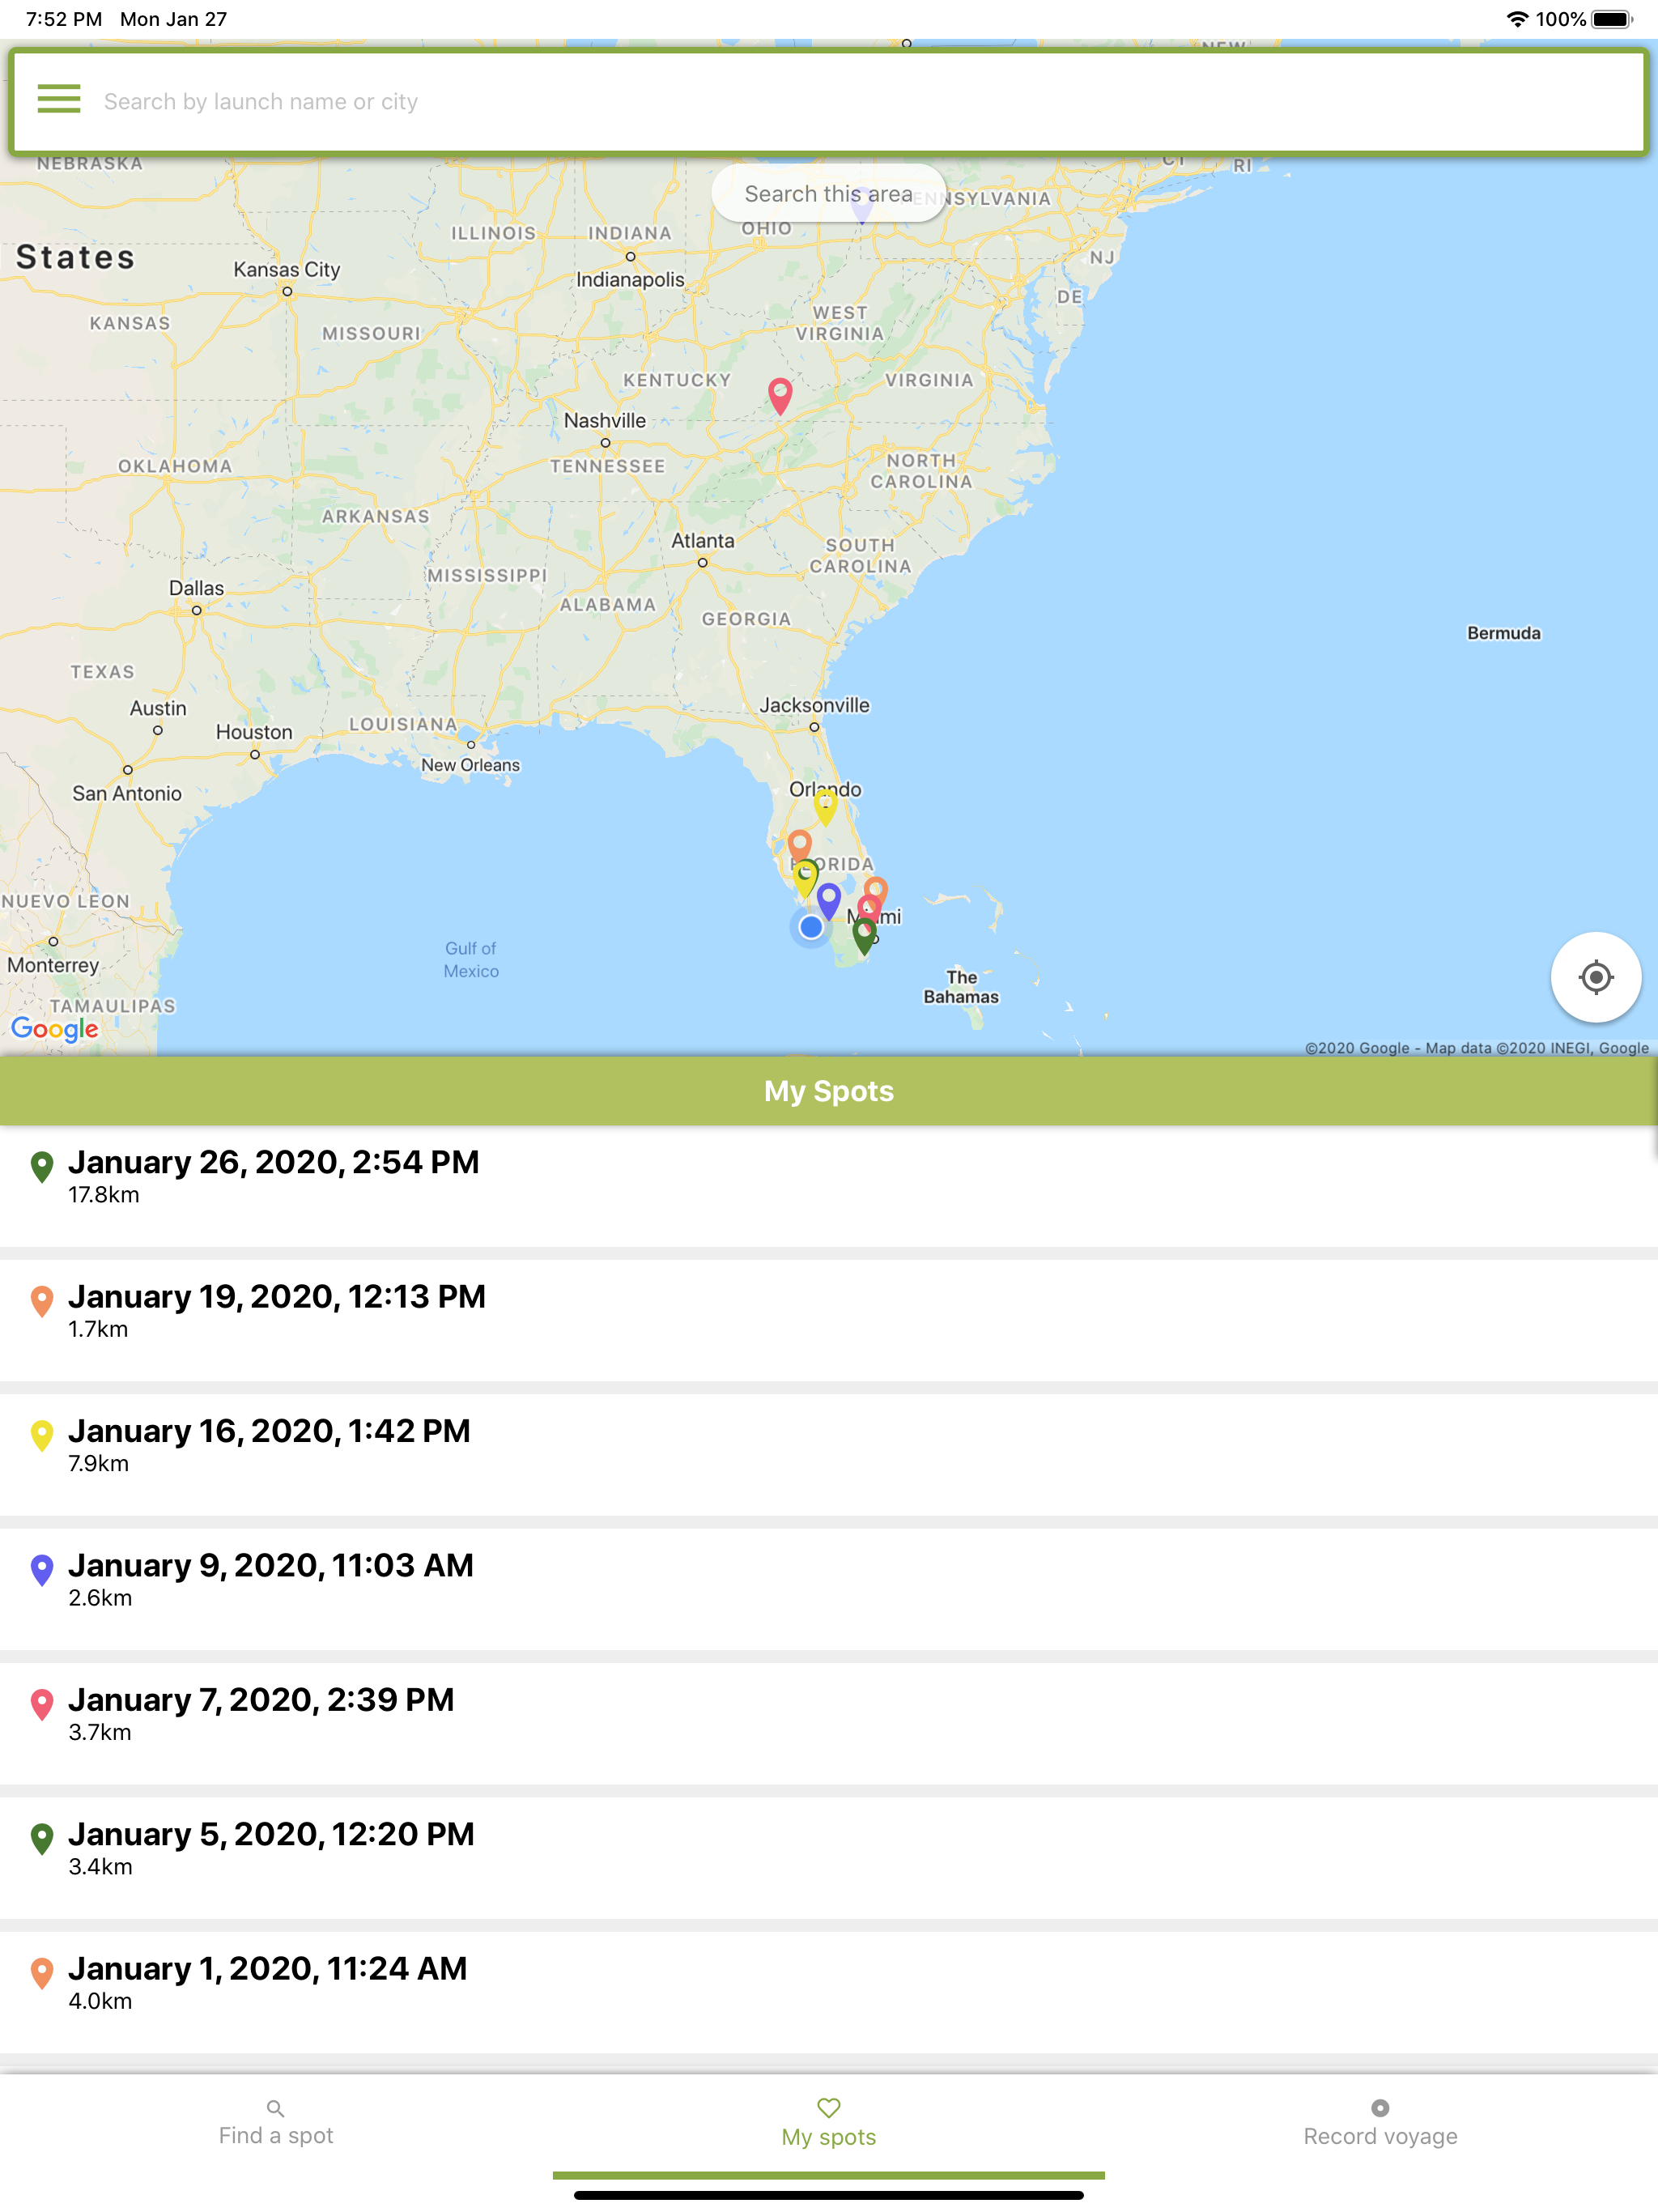1658x2212 pixels.
Task: Tap the Search this area button
Action: 828,194
